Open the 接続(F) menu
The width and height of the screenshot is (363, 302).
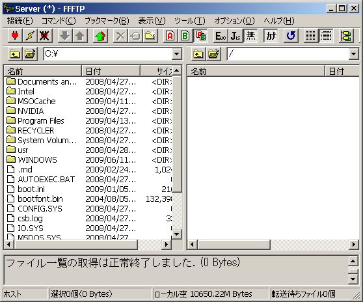[20, 21]
